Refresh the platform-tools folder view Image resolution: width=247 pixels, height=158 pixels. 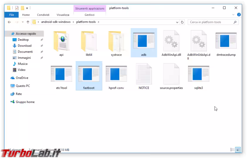(x=182, y=22)
